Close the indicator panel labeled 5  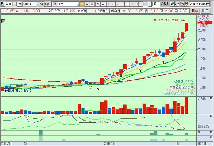[x=211, y=132]
